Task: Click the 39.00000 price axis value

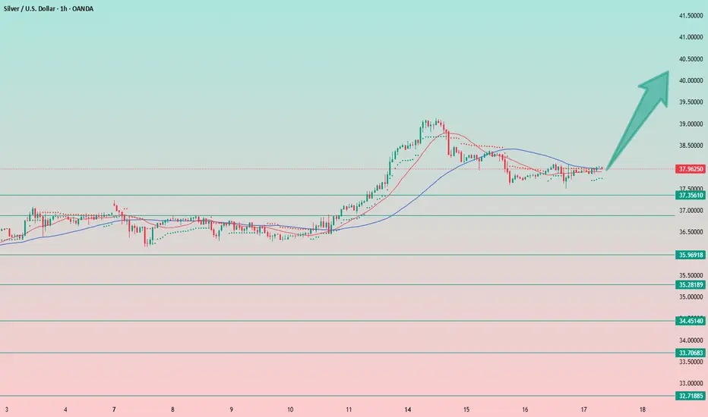Action: click(x=691, y=124)
